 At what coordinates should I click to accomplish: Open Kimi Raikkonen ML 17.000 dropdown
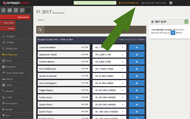point(109,69)
